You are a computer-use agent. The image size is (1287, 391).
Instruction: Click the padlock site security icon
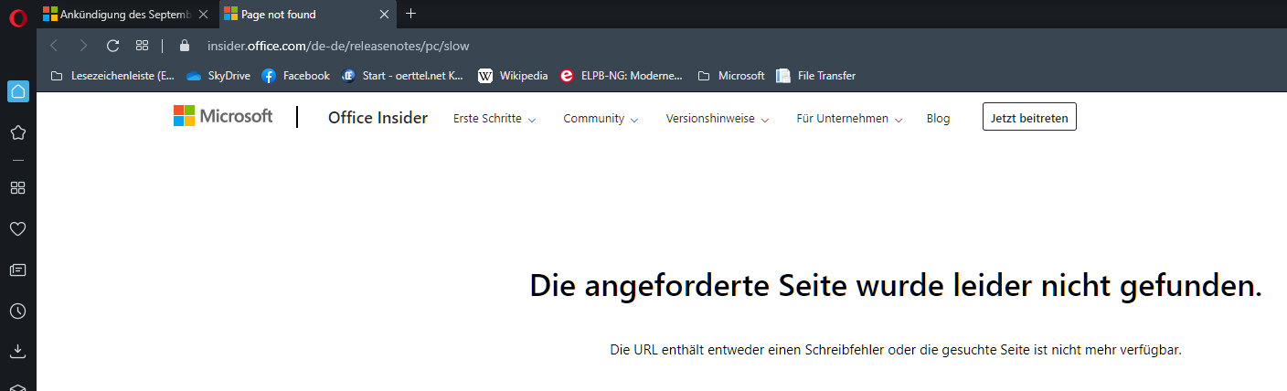point(185,46)
